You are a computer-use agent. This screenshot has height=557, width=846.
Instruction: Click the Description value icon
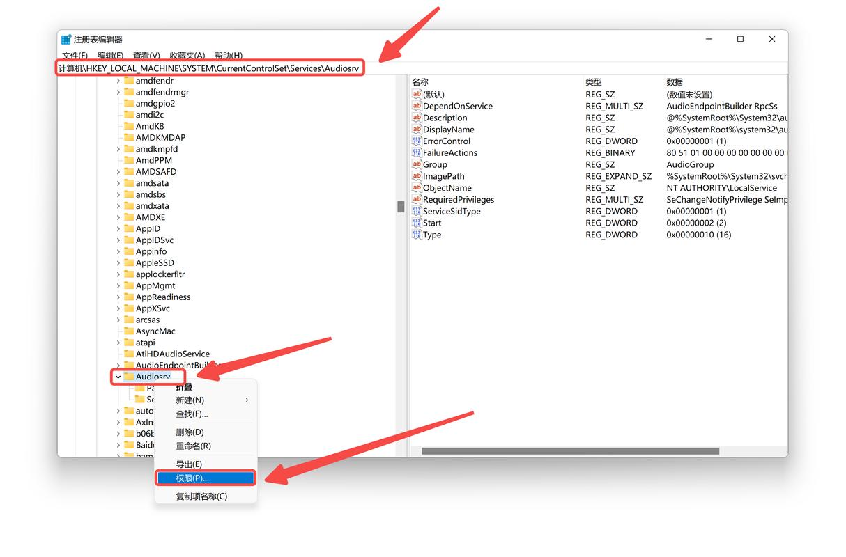(x=417, y=118)
